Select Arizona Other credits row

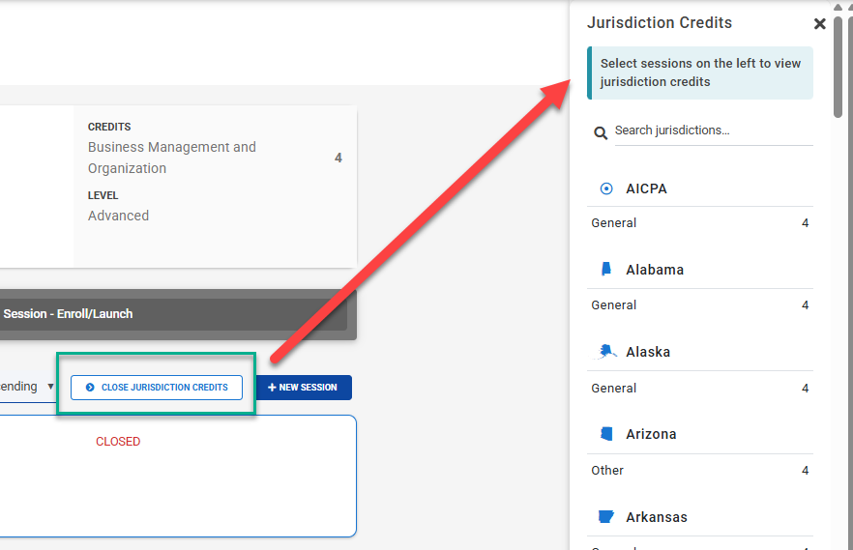coord(699,471)
